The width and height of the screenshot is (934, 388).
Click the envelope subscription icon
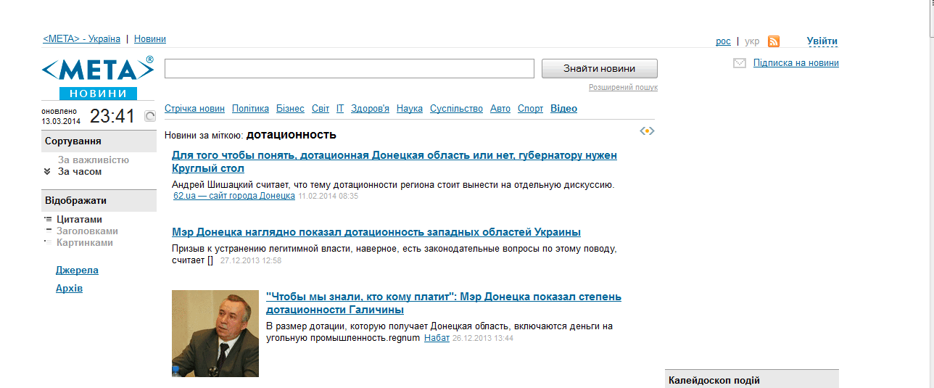point(740,63)
